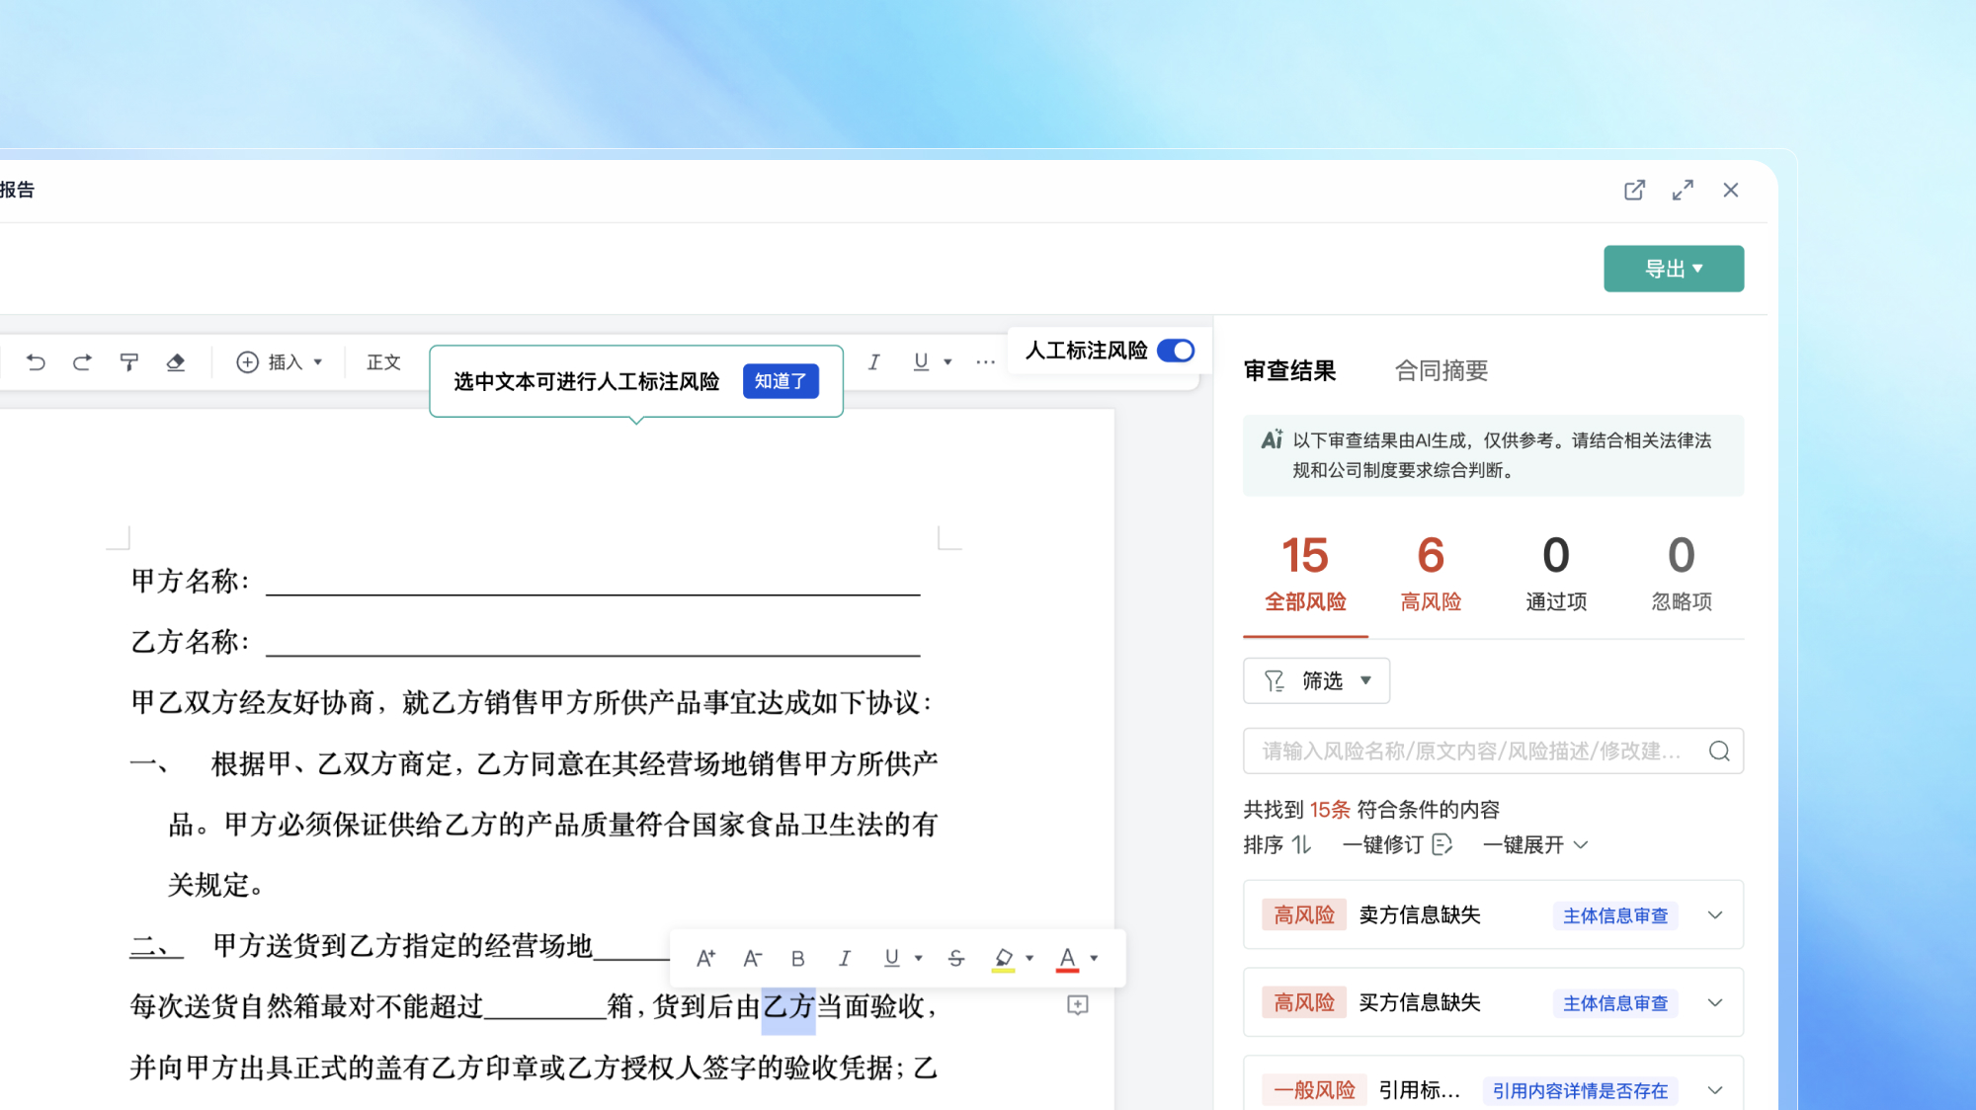Apply underline in floating toolbar
Image resolution: width=1976 pixels, height=1110 pixels.
892,958
